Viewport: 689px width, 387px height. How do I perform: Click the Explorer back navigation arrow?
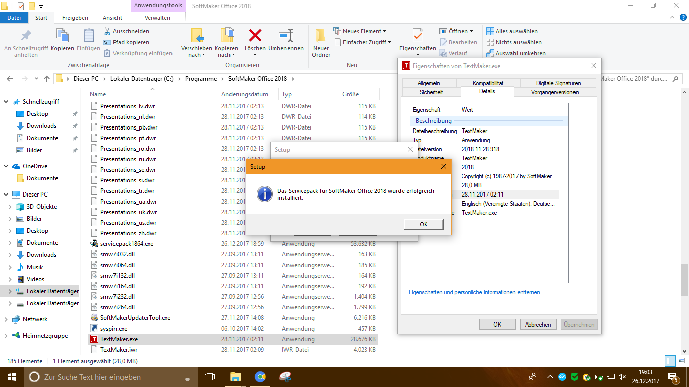(10, 79)
